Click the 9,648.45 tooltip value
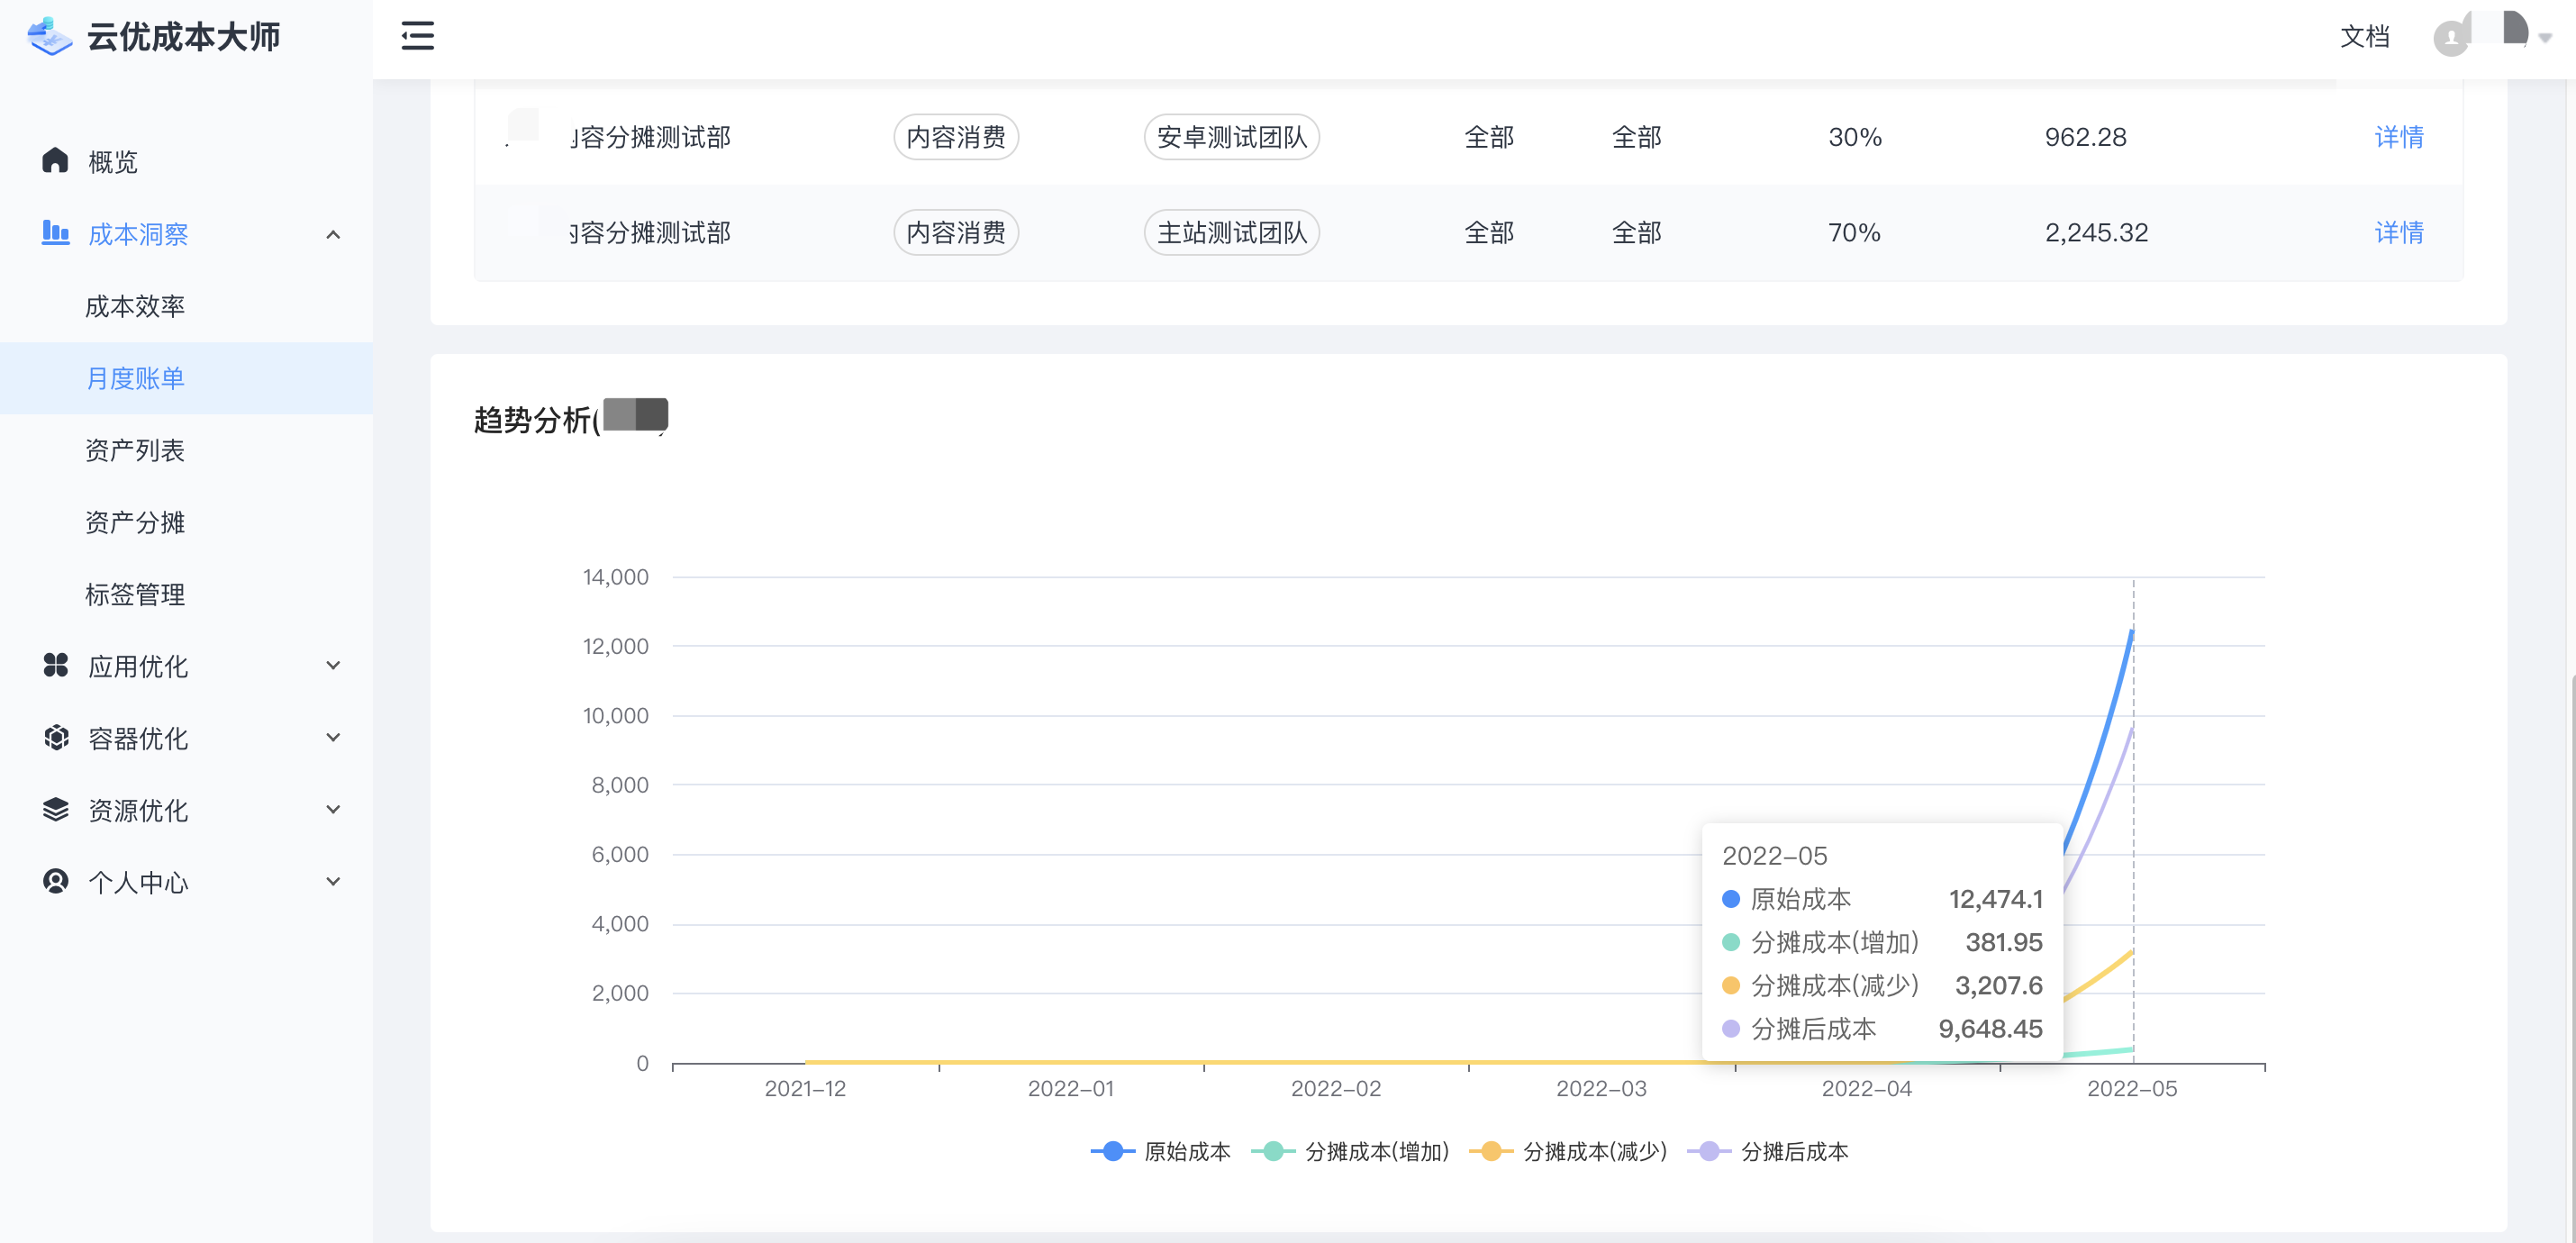The height and width of the screenshot is (1243, 2576). (x=1990, y=1029)
